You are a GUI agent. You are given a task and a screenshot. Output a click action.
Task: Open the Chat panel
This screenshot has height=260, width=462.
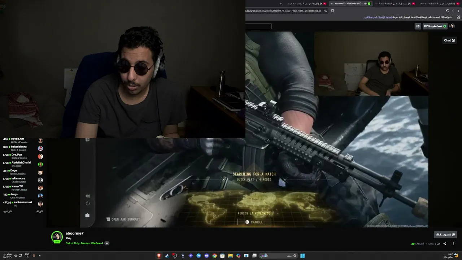tap(449, 40)
